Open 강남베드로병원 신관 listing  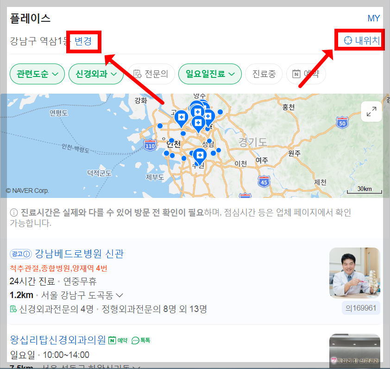tap(79, 254)
